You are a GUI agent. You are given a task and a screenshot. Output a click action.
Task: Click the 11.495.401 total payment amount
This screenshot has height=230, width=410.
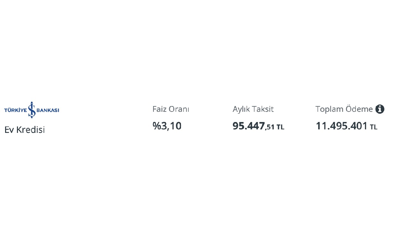(341, 126)
